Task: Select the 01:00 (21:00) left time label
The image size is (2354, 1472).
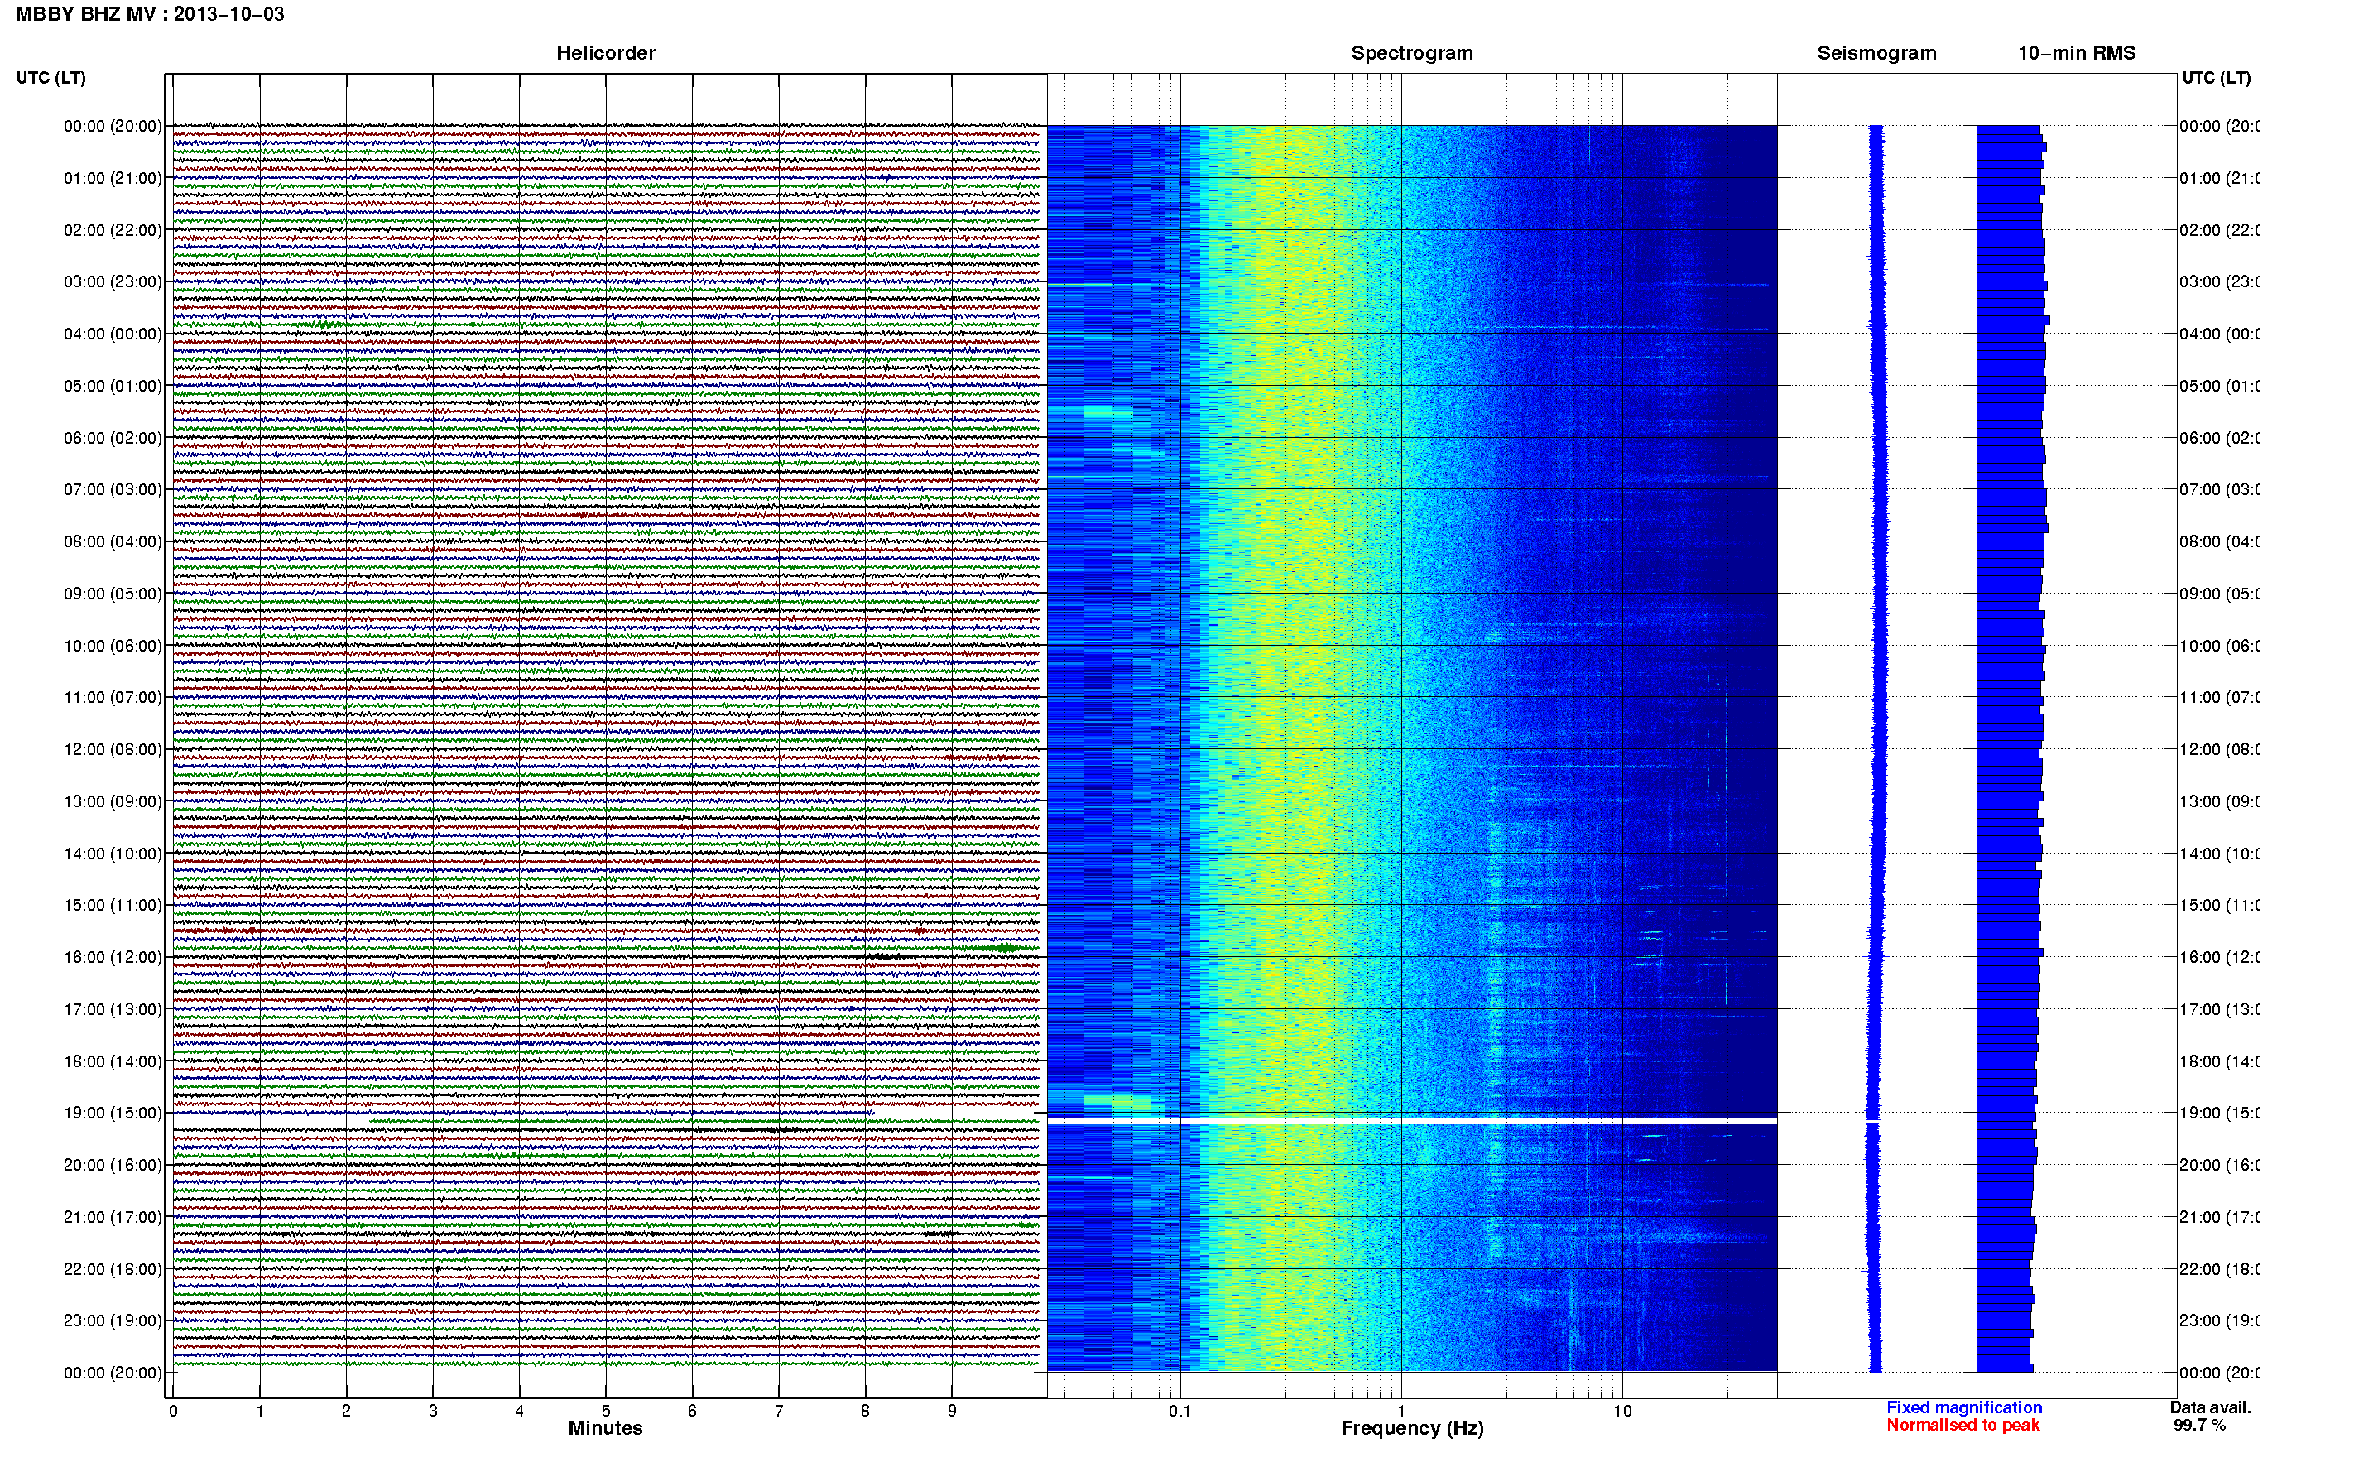Action: pyautogui.click(x=113, y=178)
